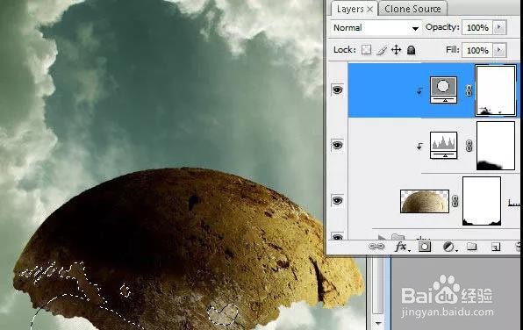
Task: Hide the Levels adjustment layer
Action: point(337,145)
